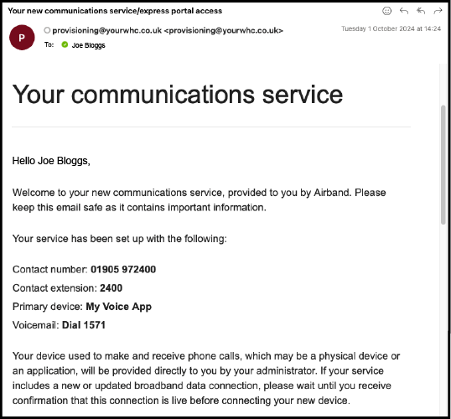Screen dimensions: 451x419
Task: Open the sender's maroon P avatar
Action: coord(22,38)
